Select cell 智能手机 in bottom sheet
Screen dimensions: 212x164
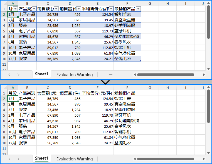127,132
